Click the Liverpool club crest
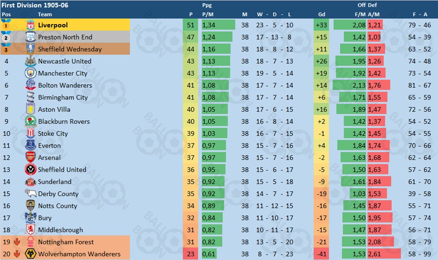The width and height of the screenshot is (438, 260). (31, 25)
